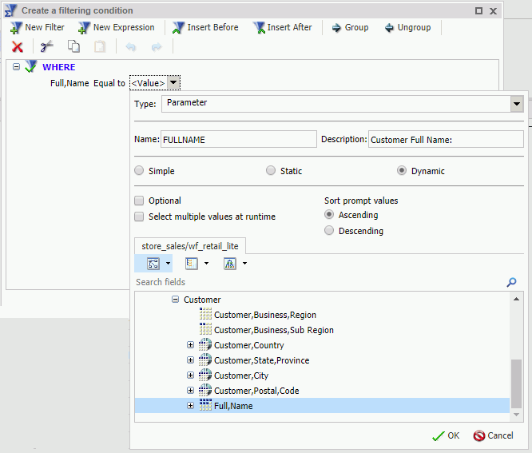Click the search magnifier icon
532x453 pixels.
pos(511,282)
